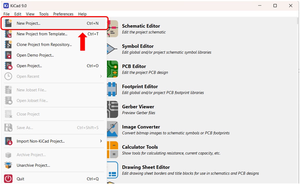This screenshot has width=300, height=184.
Task: Click the Open Demo Project icon
Action: 8,55
